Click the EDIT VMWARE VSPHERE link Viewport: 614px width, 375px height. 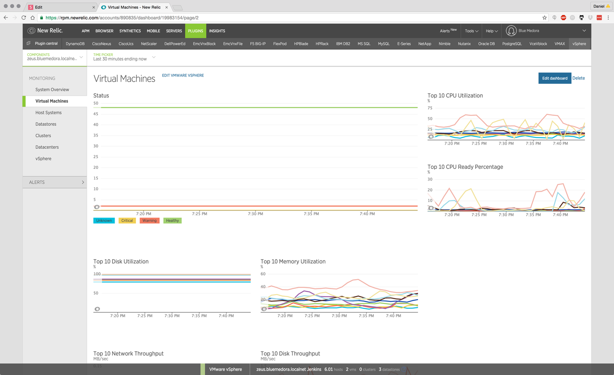click(183, 75)
